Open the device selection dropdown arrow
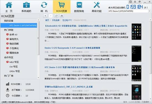 click(x=150, y=11)
